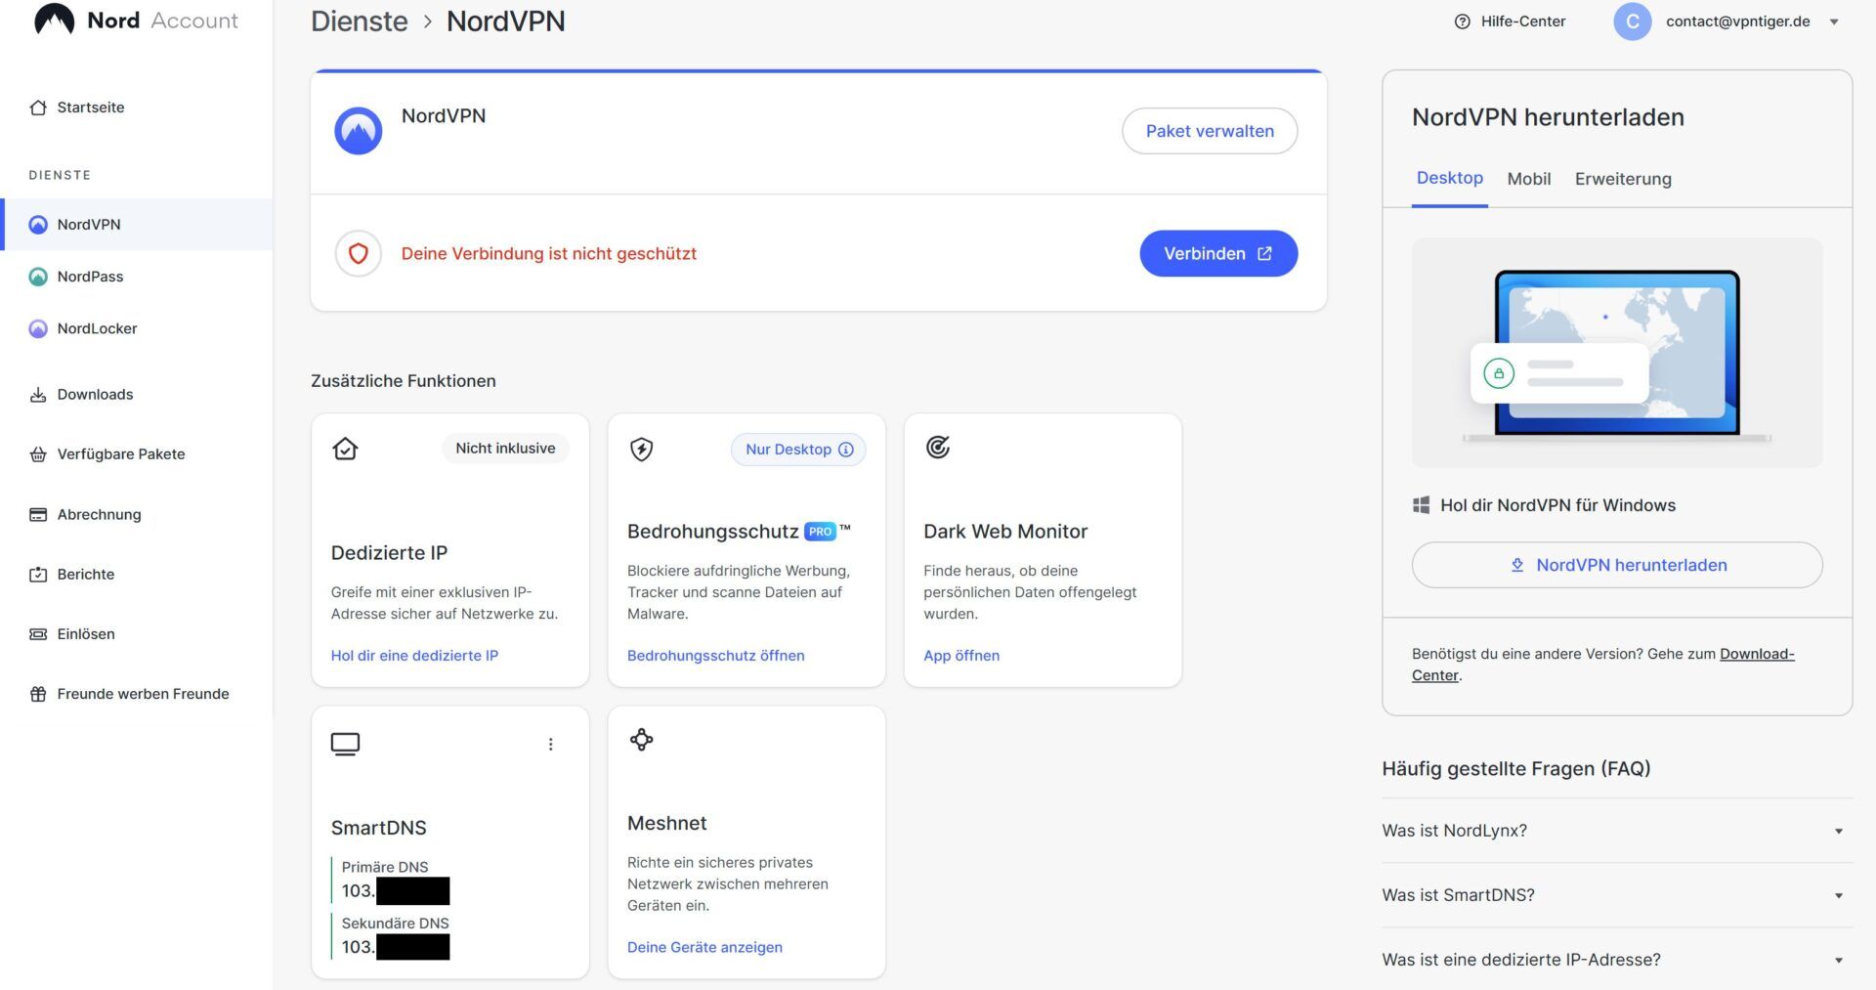The width and height of the screenshot is (1876, 990).
Task: Click the NordVPN herunterladen button
Action: tap(1617, 565)
